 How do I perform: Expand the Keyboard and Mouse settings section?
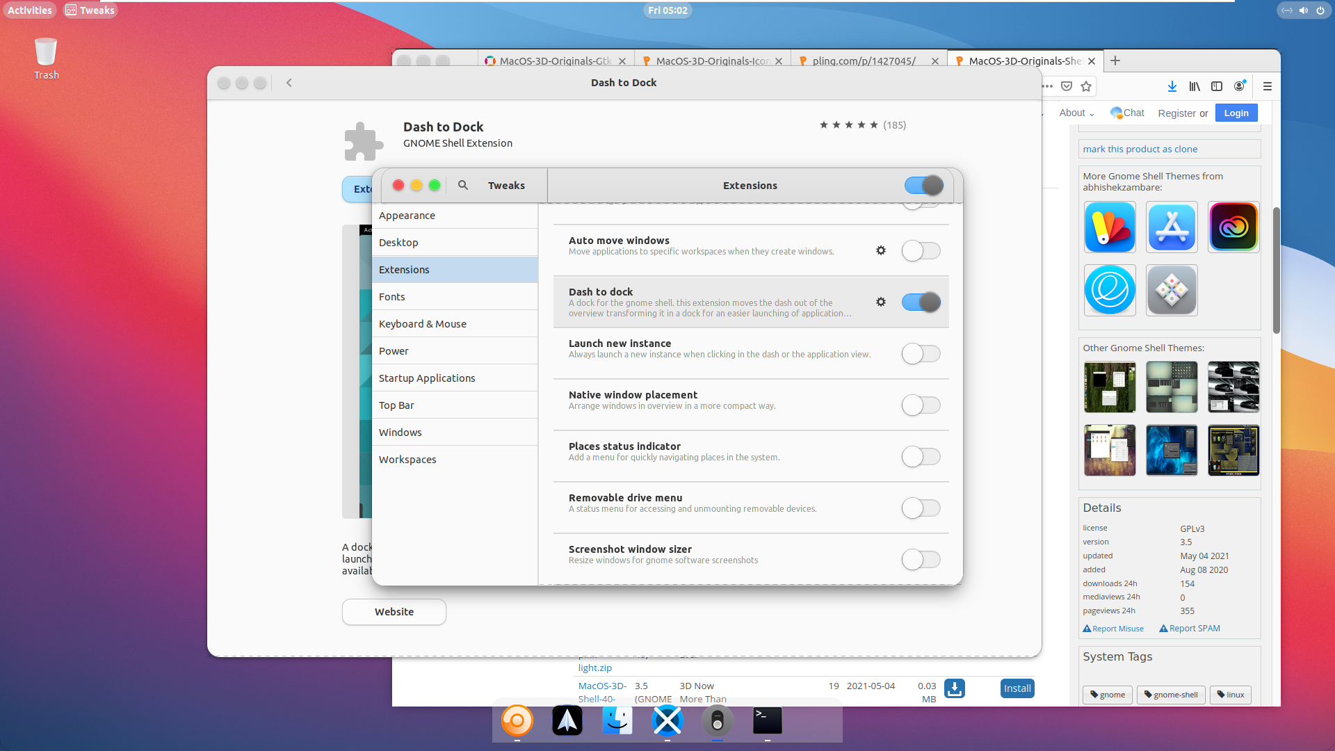pyautogui.click(x=423, y=323)
